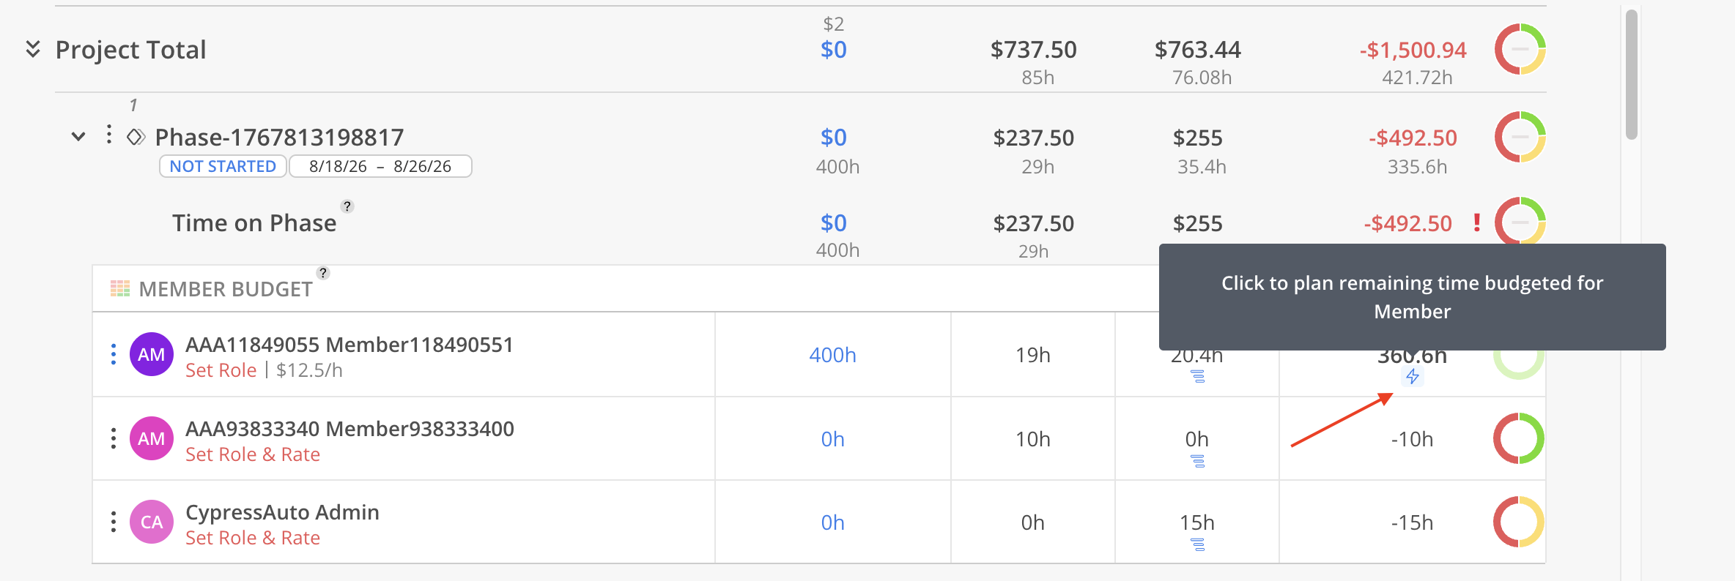1735x581 pixels.
Task: Click Set Role & Rate for CypressAuto Admin
Action: coord(253,538)
